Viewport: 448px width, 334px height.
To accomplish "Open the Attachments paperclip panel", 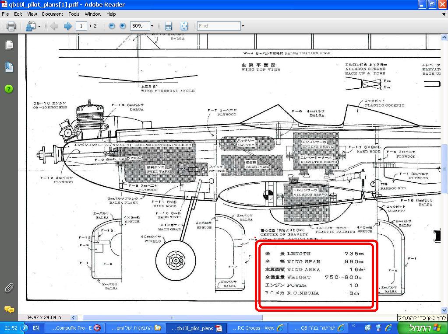I will tap(9, 288).
